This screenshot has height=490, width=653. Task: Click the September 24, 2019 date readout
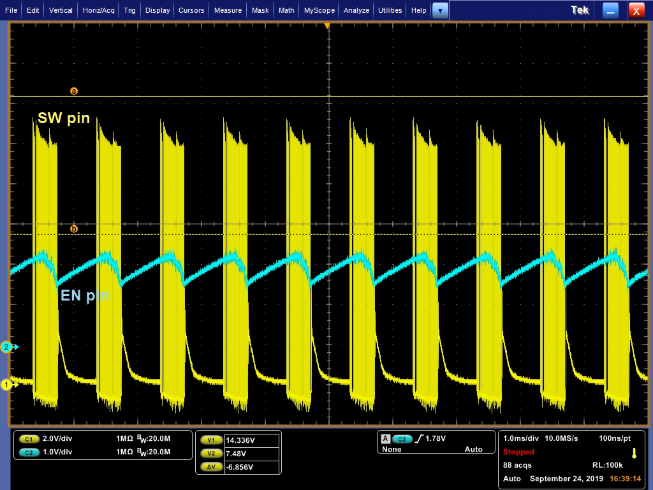coord(566,479)
